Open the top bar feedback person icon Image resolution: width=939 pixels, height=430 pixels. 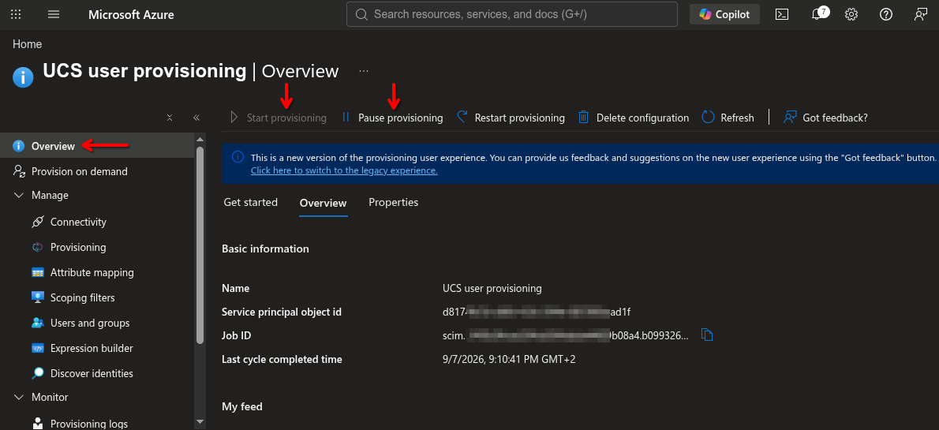coord(921,14)
